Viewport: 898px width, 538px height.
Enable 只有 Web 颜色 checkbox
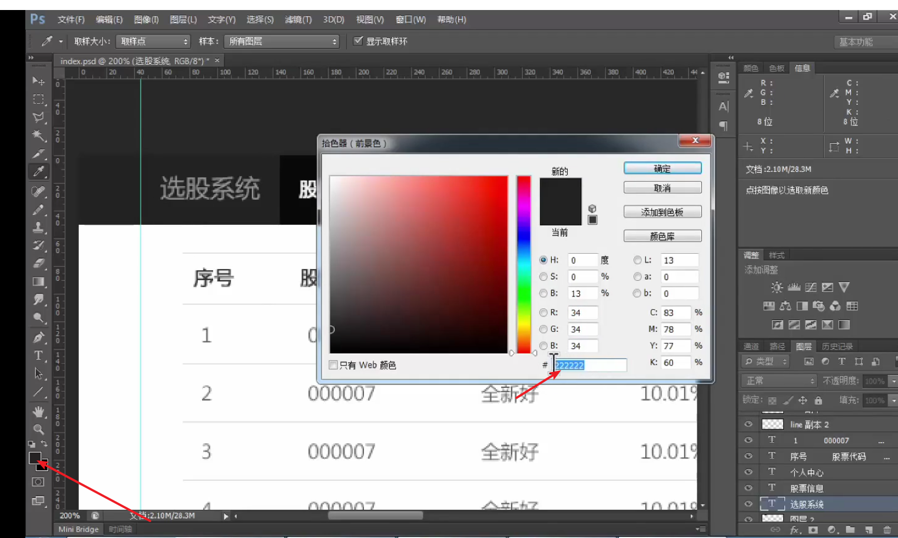(x=333, y=365)
